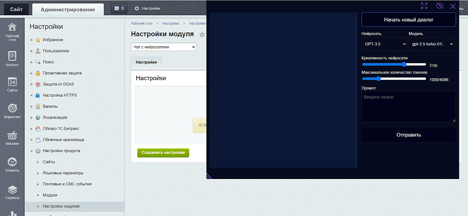Open the Модель gpt-3.5-turbo dropdown
Viewport: 468px width, 216px height.
pyautogui.click(x=431, y=44)
